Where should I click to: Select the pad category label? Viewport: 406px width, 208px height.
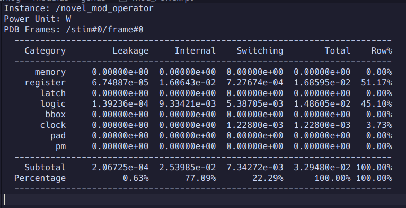(x=58, y=136)
